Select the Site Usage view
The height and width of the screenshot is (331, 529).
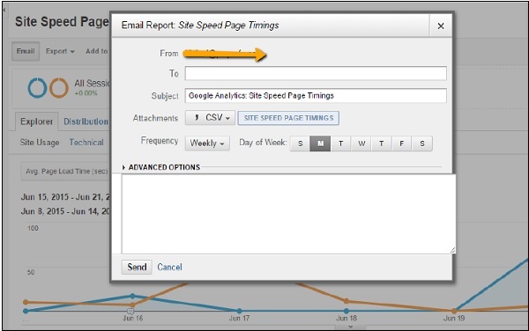coord(40,143)
